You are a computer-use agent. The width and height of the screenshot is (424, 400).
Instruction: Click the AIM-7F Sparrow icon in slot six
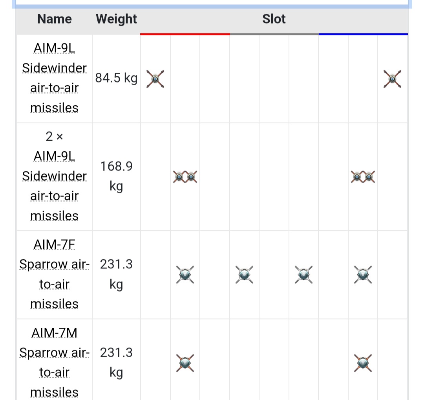(303, 275)
